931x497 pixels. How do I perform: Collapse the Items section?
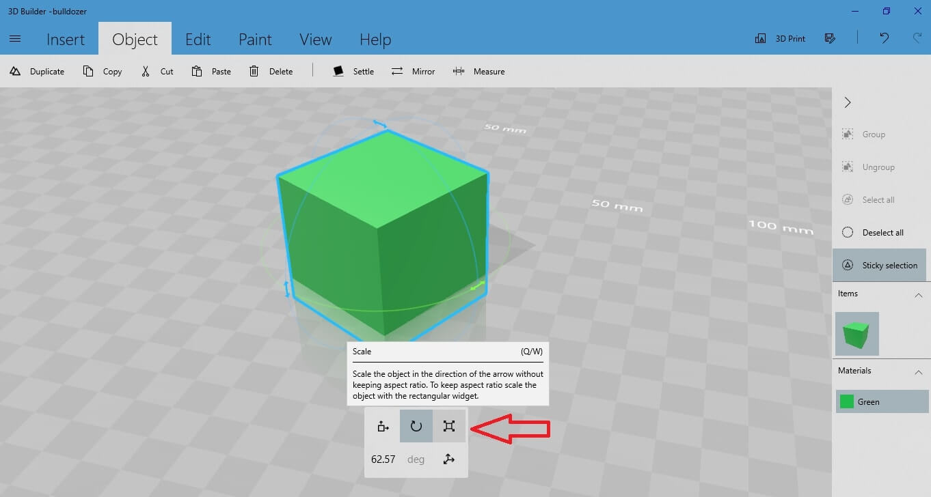[x=918, y=295]
